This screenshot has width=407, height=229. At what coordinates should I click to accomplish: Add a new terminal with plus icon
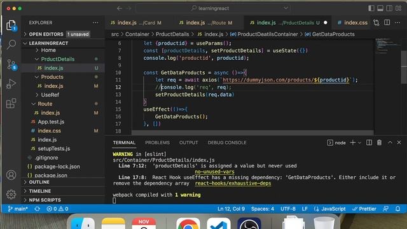click(352, 142)
